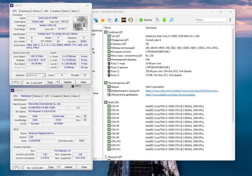Open AIDA64 preferences wrench icon
This screenshot has height=176, width=252.
pos(157,20)
